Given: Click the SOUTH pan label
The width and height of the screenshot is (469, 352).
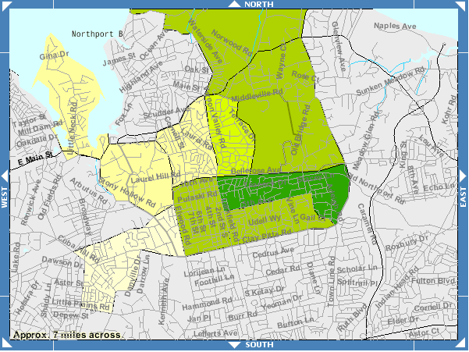Looking at the screenshot, I should pyautogui.click(x=258, y=345).
